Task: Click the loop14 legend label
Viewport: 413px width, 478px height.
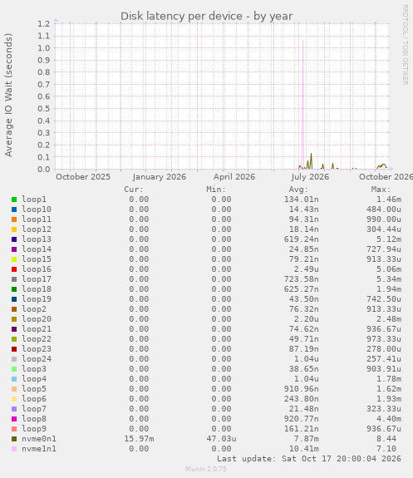Action: point(37,249)
